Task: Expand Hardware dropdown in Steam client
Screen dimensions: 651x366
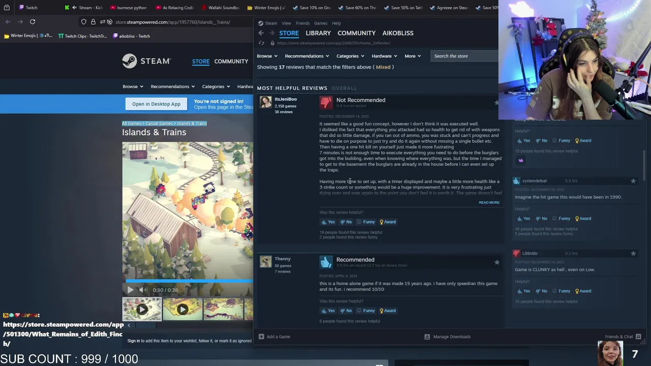Action: [x=384, y=56]
